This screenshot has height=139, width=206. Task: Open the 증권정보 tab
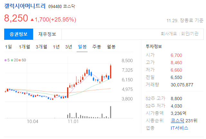(x=19, y=34)
